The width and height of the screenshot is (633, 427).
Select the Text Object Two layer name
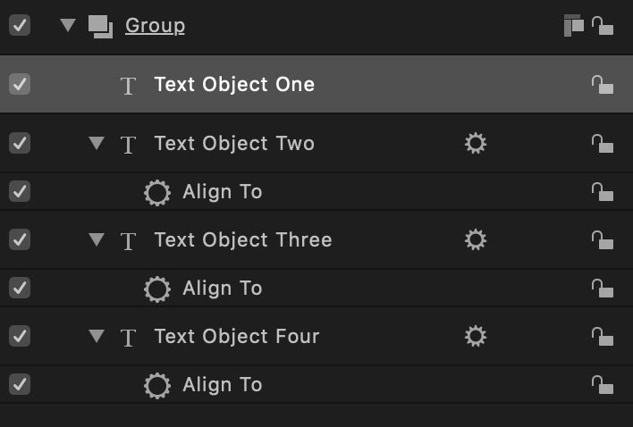(x=233, y=143)
